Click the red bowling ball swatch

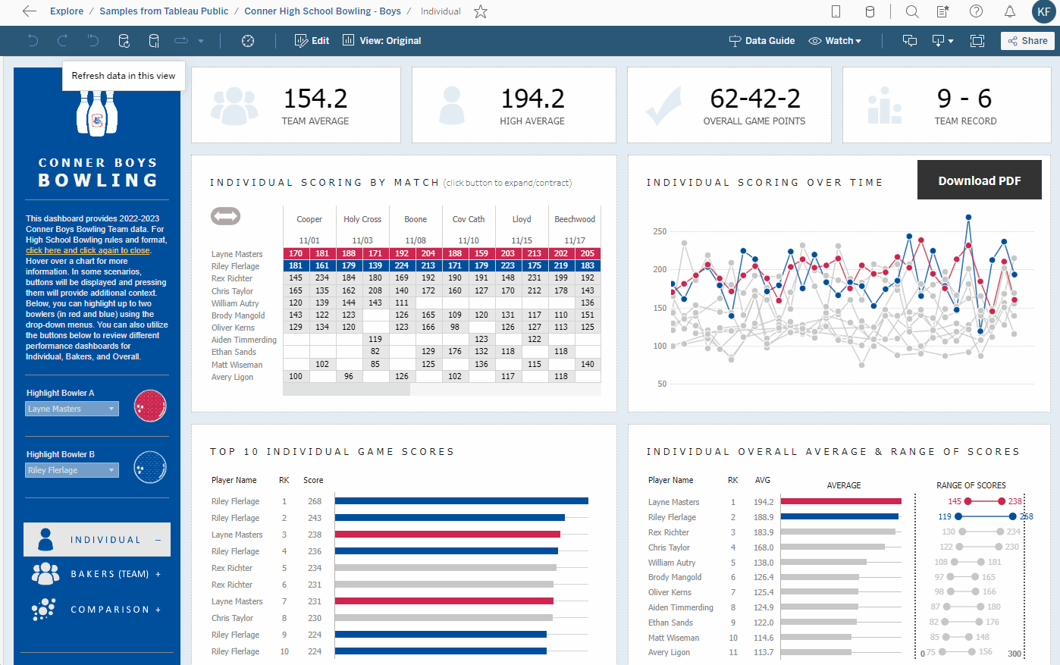(x=150, y=406)
